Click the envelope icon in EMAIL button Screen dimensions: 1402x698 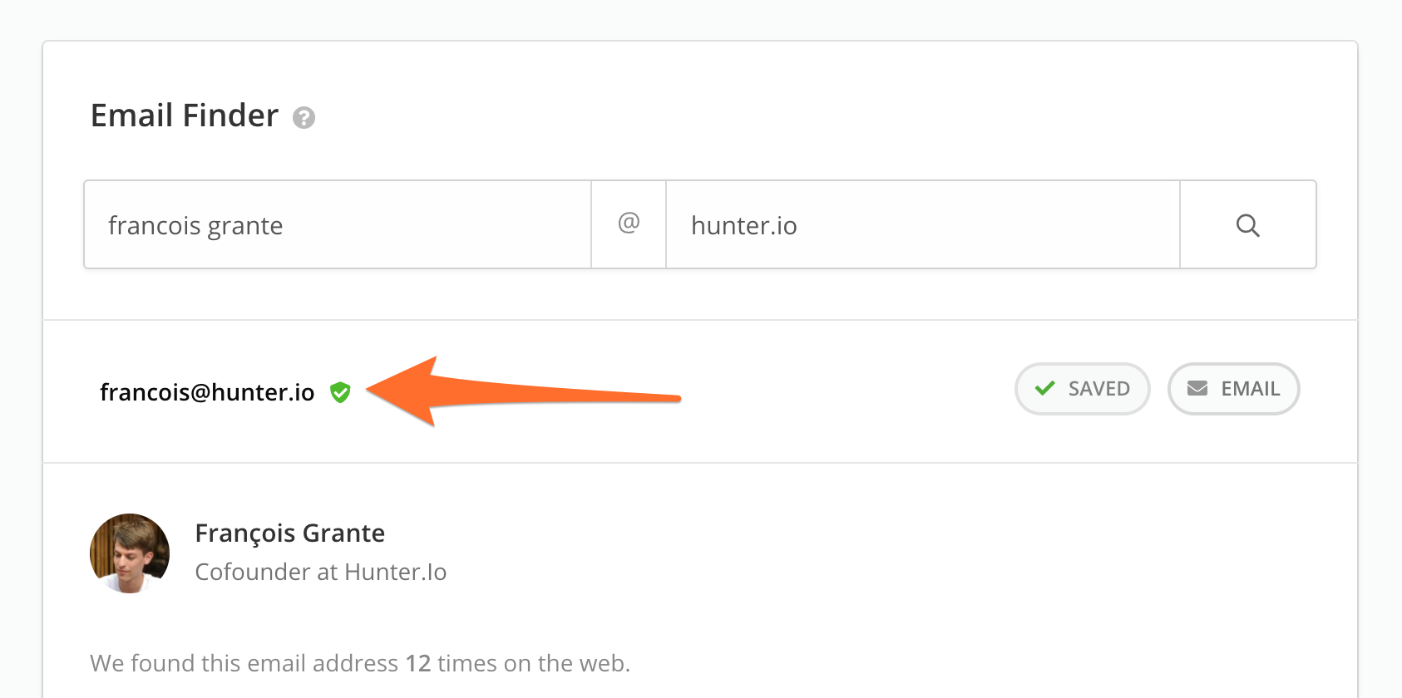pyautogui.click(x=1197, y=388)
